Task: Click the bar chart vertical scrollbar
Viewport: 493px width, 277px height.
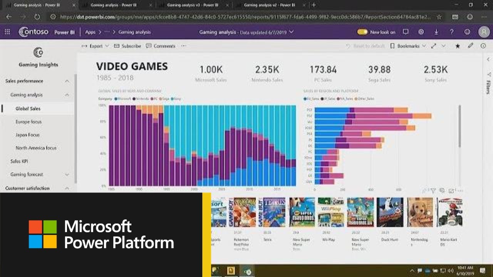Action: click(459, 126)
